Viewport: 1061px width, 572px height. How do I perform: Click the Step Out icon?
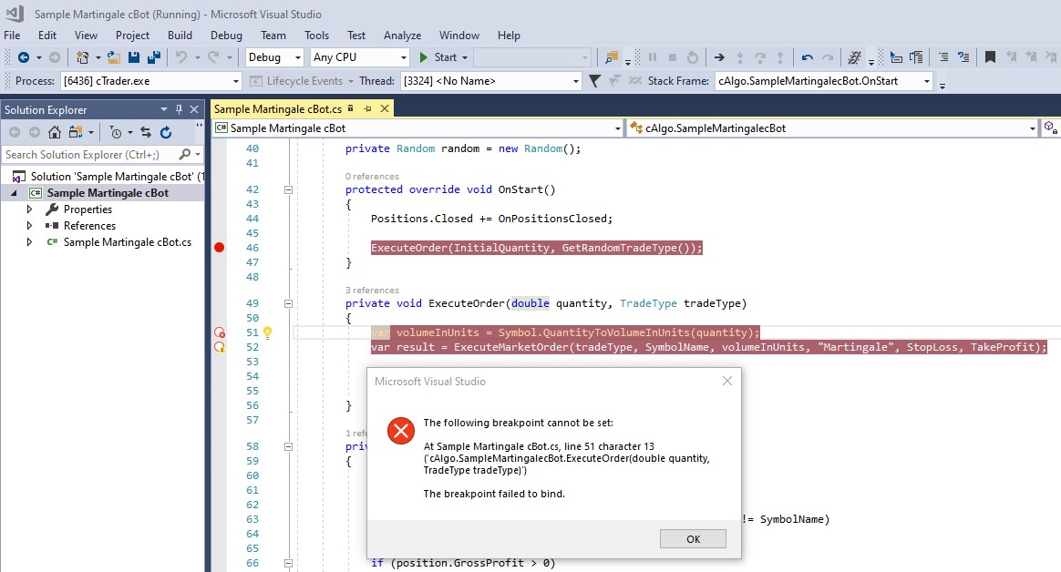tap(780, 57)
